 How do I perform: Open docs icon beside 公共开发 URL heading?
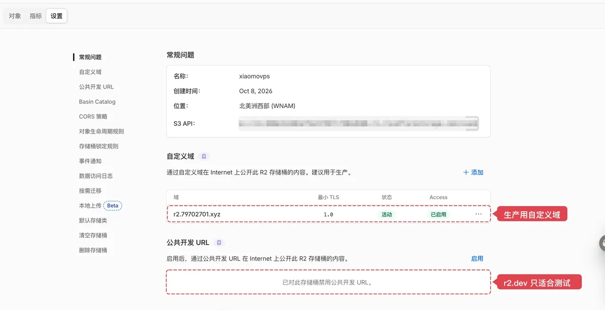pos(218,243)
